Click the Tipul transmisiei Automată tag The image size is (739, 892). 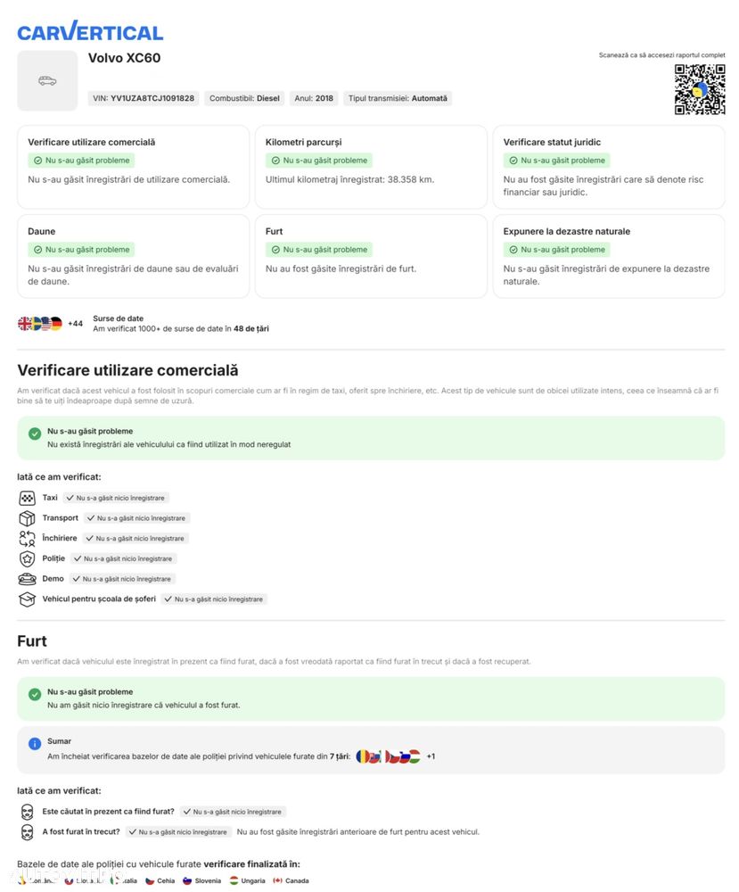(x=398, y=98)
